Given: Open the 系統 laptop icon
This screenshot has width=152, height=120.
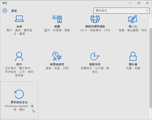Looking at the screenshot, I should [19, 19].
